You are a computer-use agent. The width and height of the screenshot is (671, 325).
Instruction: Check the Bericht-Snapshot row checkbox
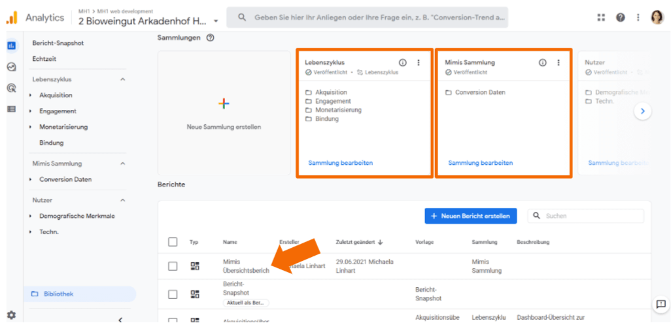pos(173,294)
